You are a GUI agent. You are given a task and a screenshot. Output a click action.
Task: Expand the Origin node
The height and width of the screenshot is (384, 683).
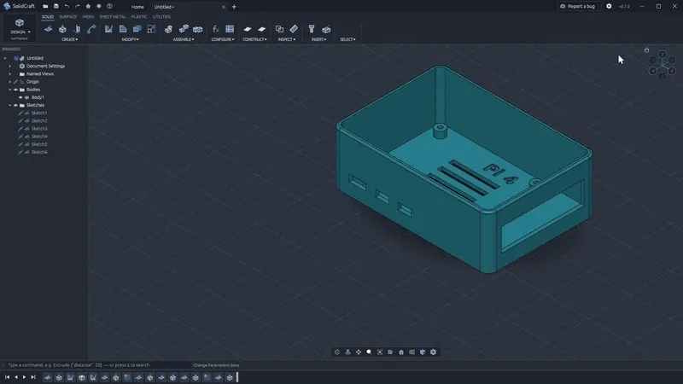coord(10,82)
